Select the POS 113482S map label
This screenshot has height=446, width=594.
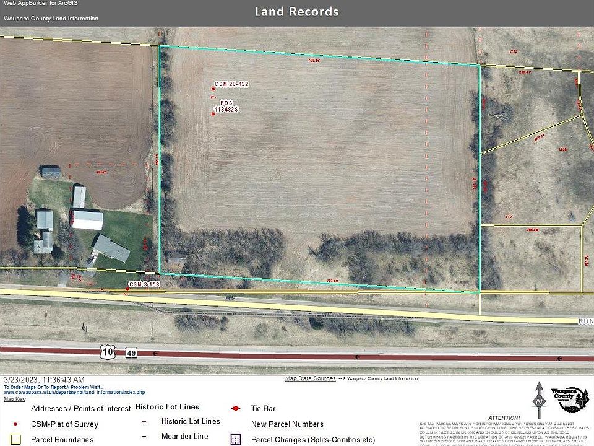coord(226,106)
